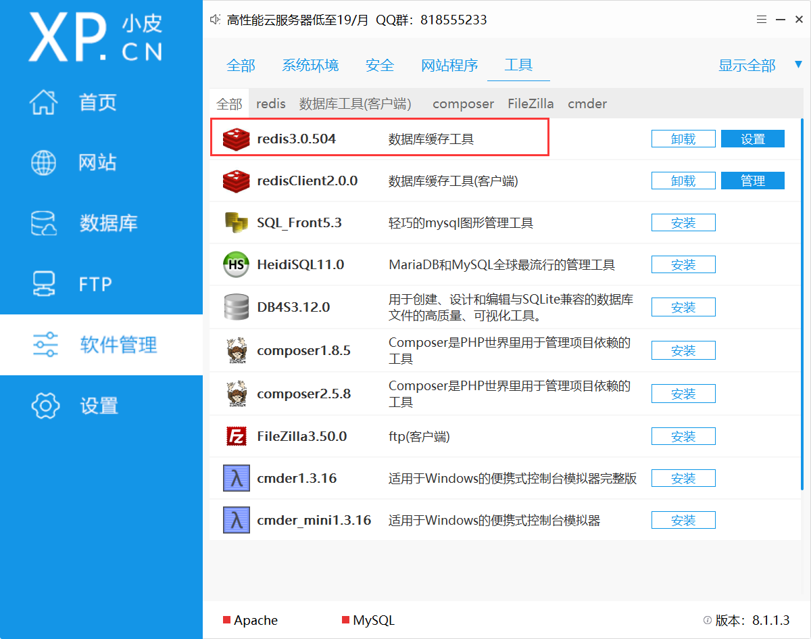Click the version info icon beside 版本
This screenshot has height=639, width=811.
707,620
